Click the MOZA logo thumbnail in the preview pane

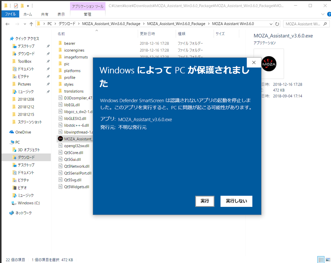(x=269, y=64)
